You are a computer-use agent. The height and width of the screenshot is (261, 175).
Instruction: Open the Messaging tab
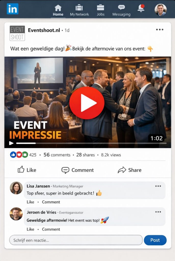coord(122,10)
